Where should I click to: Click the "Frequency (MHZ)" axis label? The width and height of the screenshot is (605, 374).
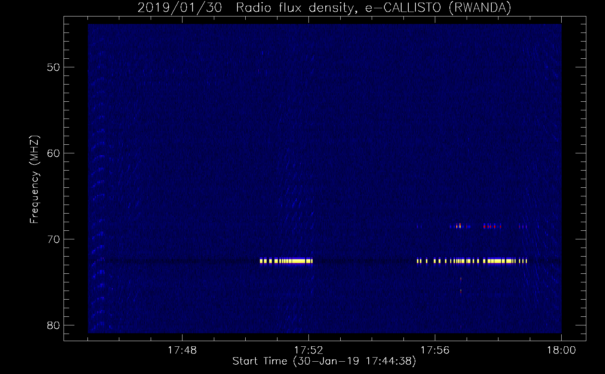pyautogui.click(x=34, y=180)
